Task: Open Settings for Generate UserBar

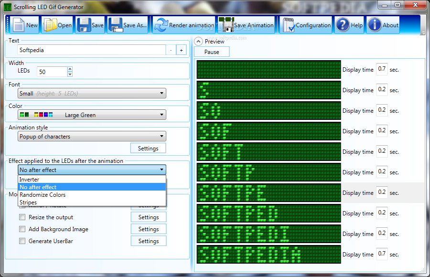Action: coord(149,241)
